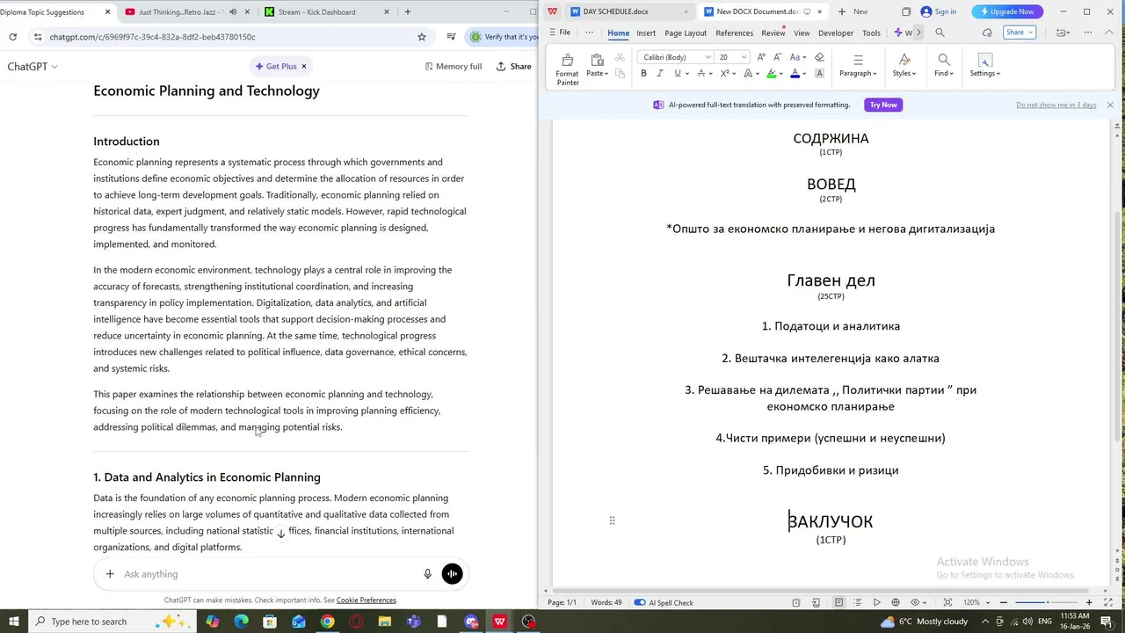Viewport: 1125px width, 633px height.
Task: Toggle bold formatting in WPS ribbon
Action: tap(643, 74)
